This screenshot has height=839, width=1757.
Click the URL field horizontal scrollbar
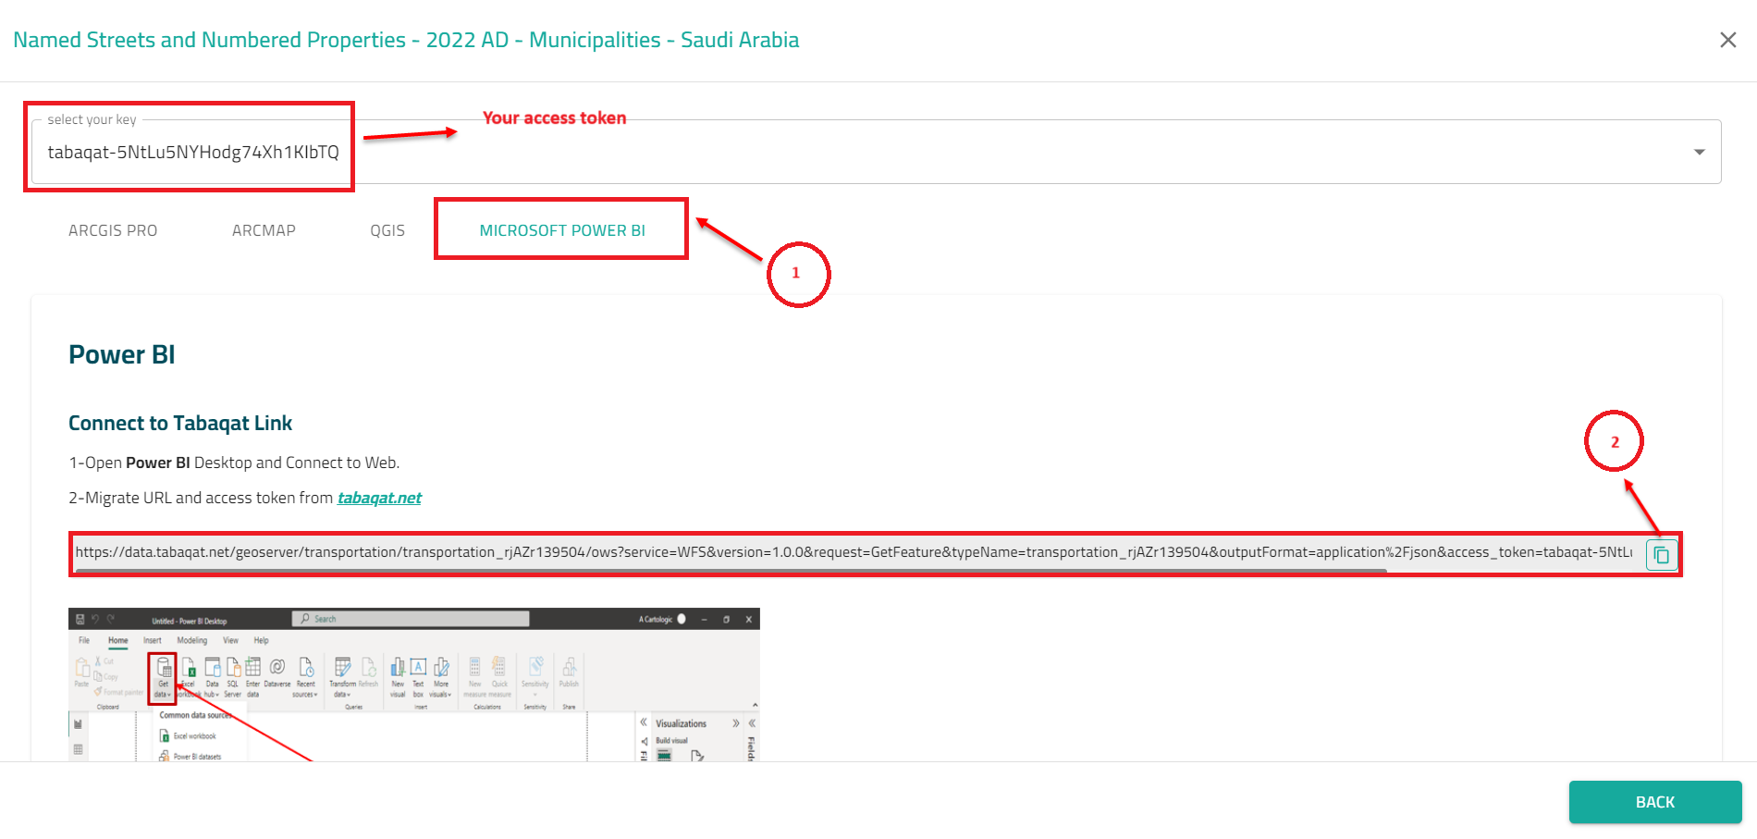[731, 572]
